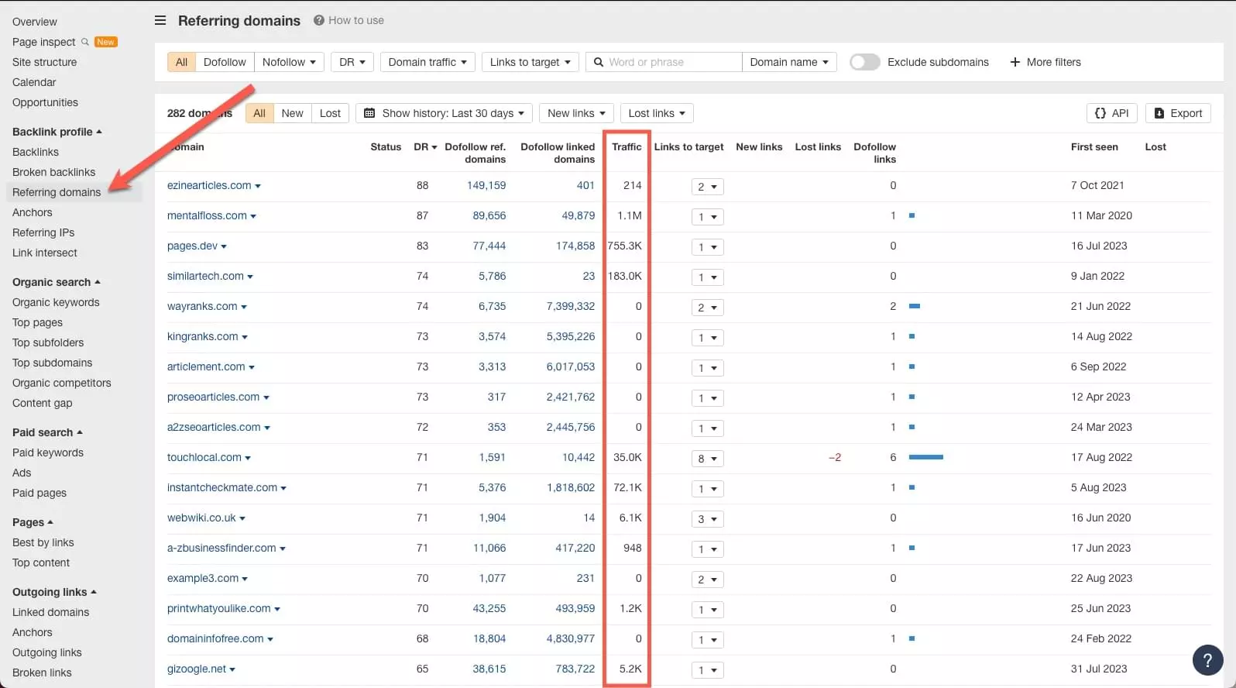The width and height of the screenshot is (1236, 688).
Task: Open Backlinks in the sidebar
Action: point(36,152)
